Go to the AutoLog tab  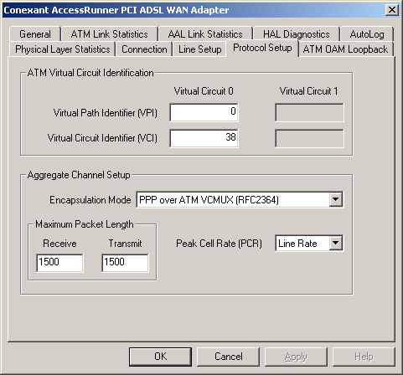(x=367, y=34)
